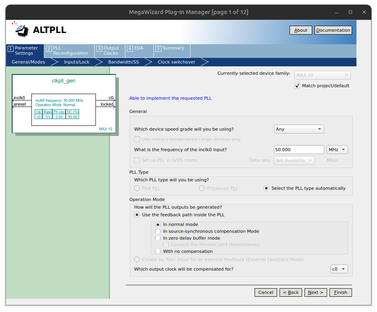Open the c0 compensated output clock dropdown
Screen dimensions: 377x312
tap(338, 269)
